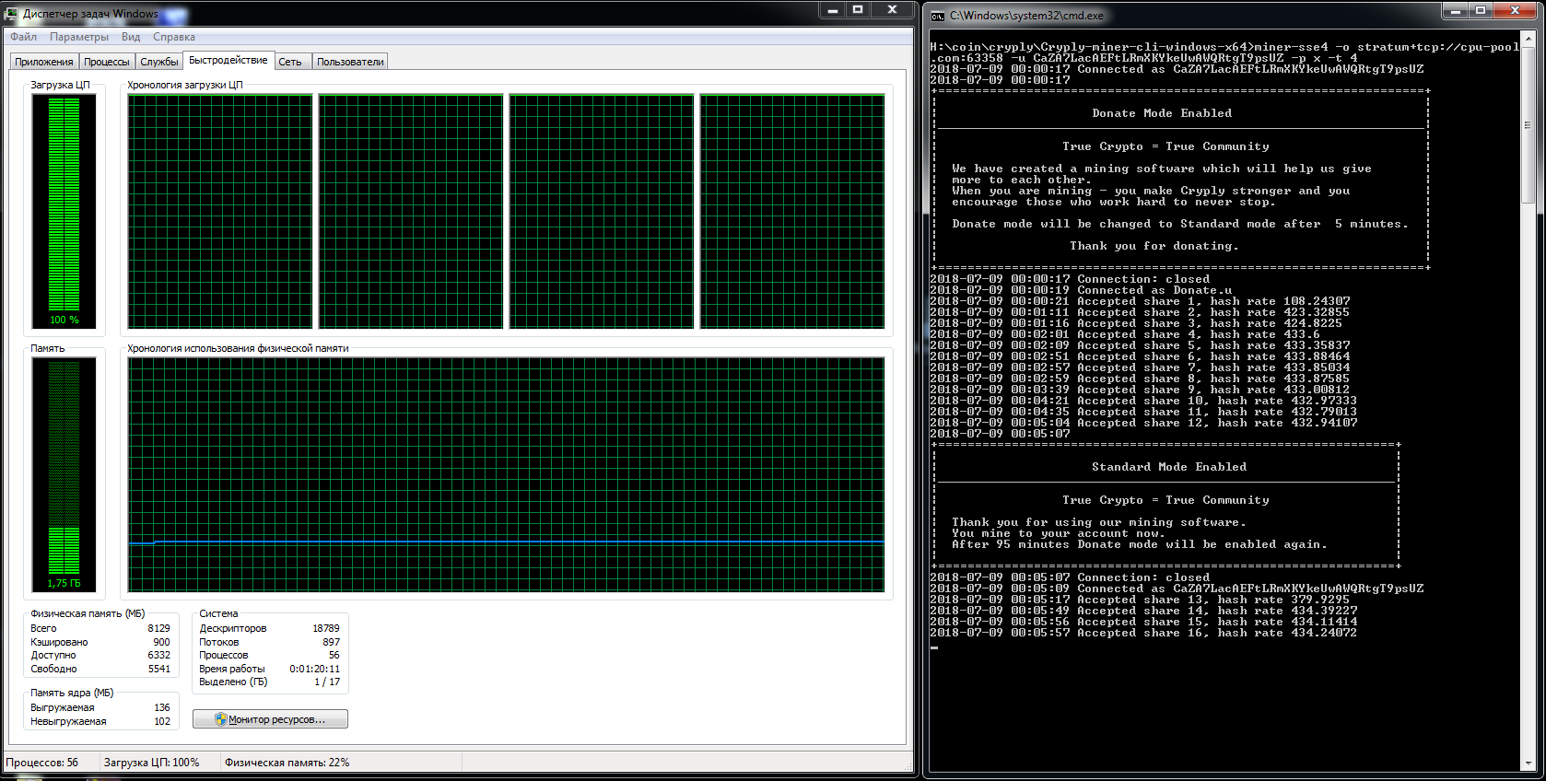The image size is (1546, 781).
Task: Click the fourth CPU history graph
Action: click(x=792, y=212)
